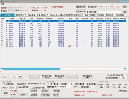Open the 充值 menu

(3, 4)
